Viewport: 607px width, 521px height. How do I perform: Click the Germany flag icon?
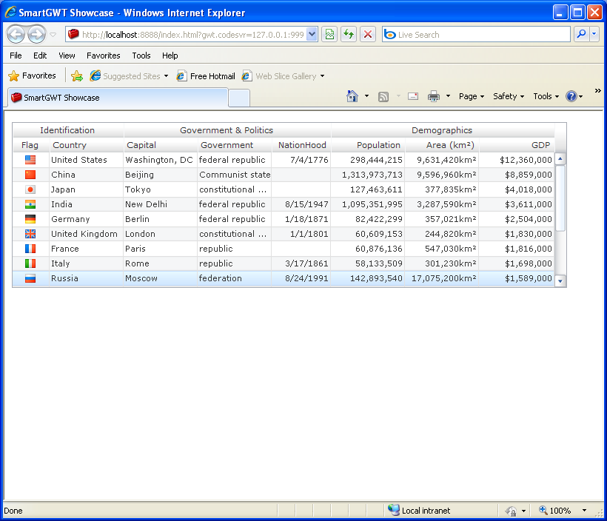click(30, 219)
